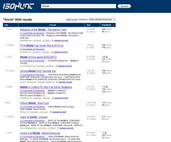Open 'Religions of the World - The Islamic Faith'

pos(43,30)
